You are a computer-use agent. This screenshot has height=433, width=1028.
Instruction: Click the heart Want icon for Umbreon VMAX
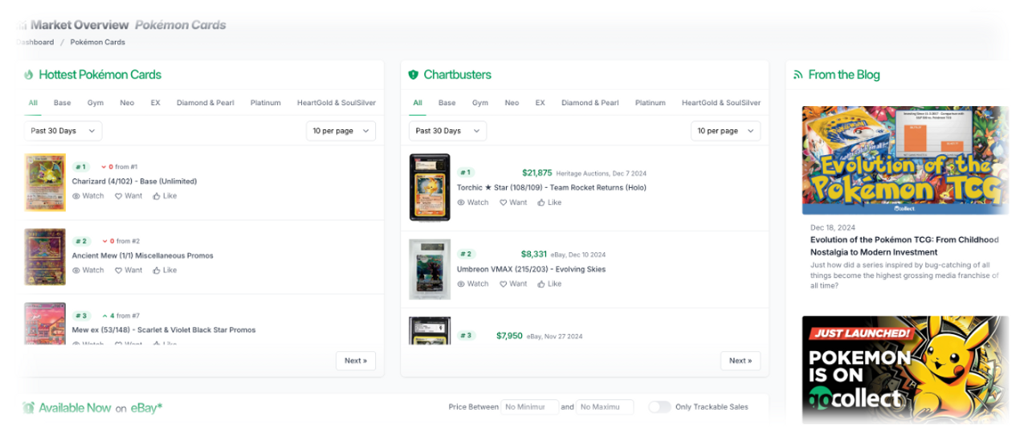tap(503, 284)
